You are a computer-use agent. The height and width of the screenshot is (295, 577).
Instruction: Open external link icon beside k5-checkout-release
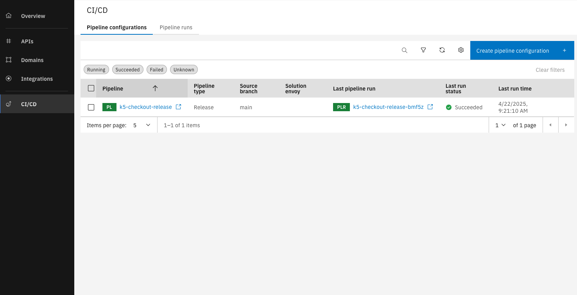(178, 107)
